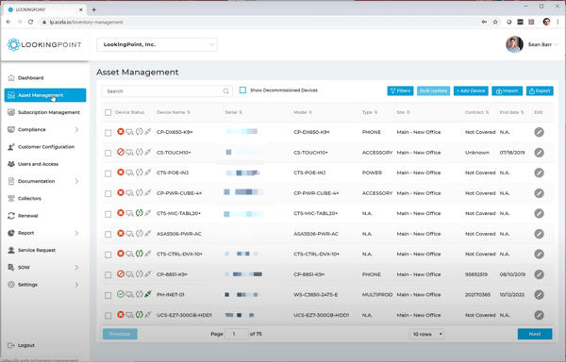Open the Sean Barr user menu arrow

(556, 44)
